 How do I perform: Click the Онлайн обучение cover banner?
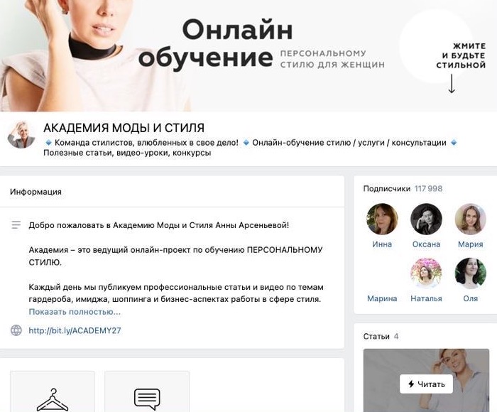tap(248, 55)
